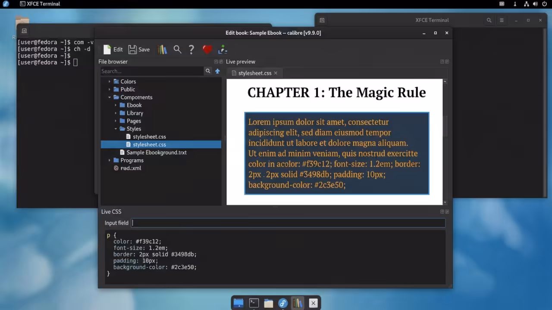This screenshot has width=552, height=310.
Task: Open the hamburger menu in the right XFCE Terminal
Action: coord(502,20)
